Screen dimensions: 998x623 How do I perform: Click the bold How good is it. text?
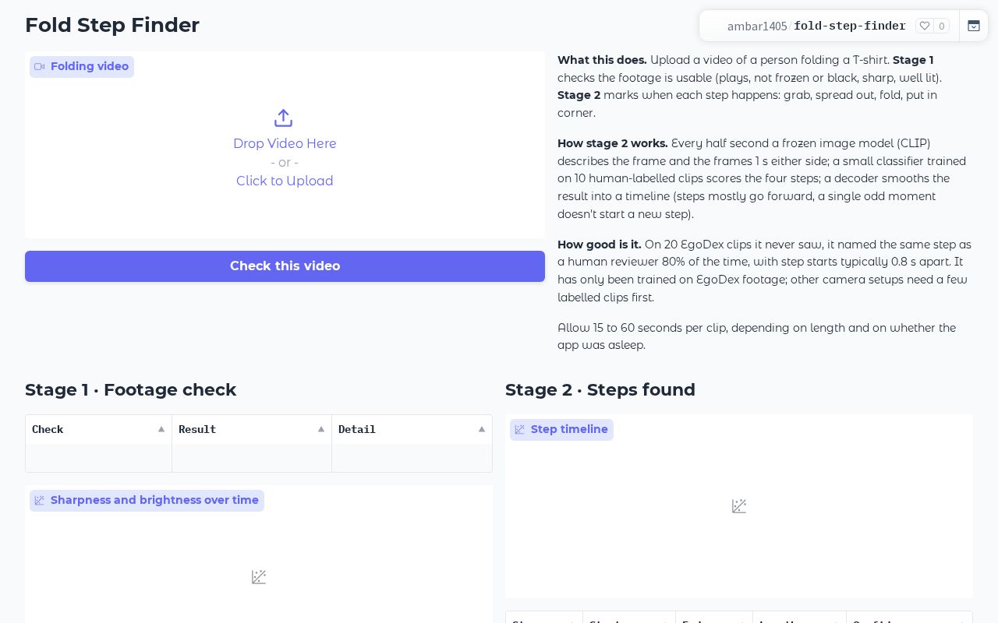[600, 245]
